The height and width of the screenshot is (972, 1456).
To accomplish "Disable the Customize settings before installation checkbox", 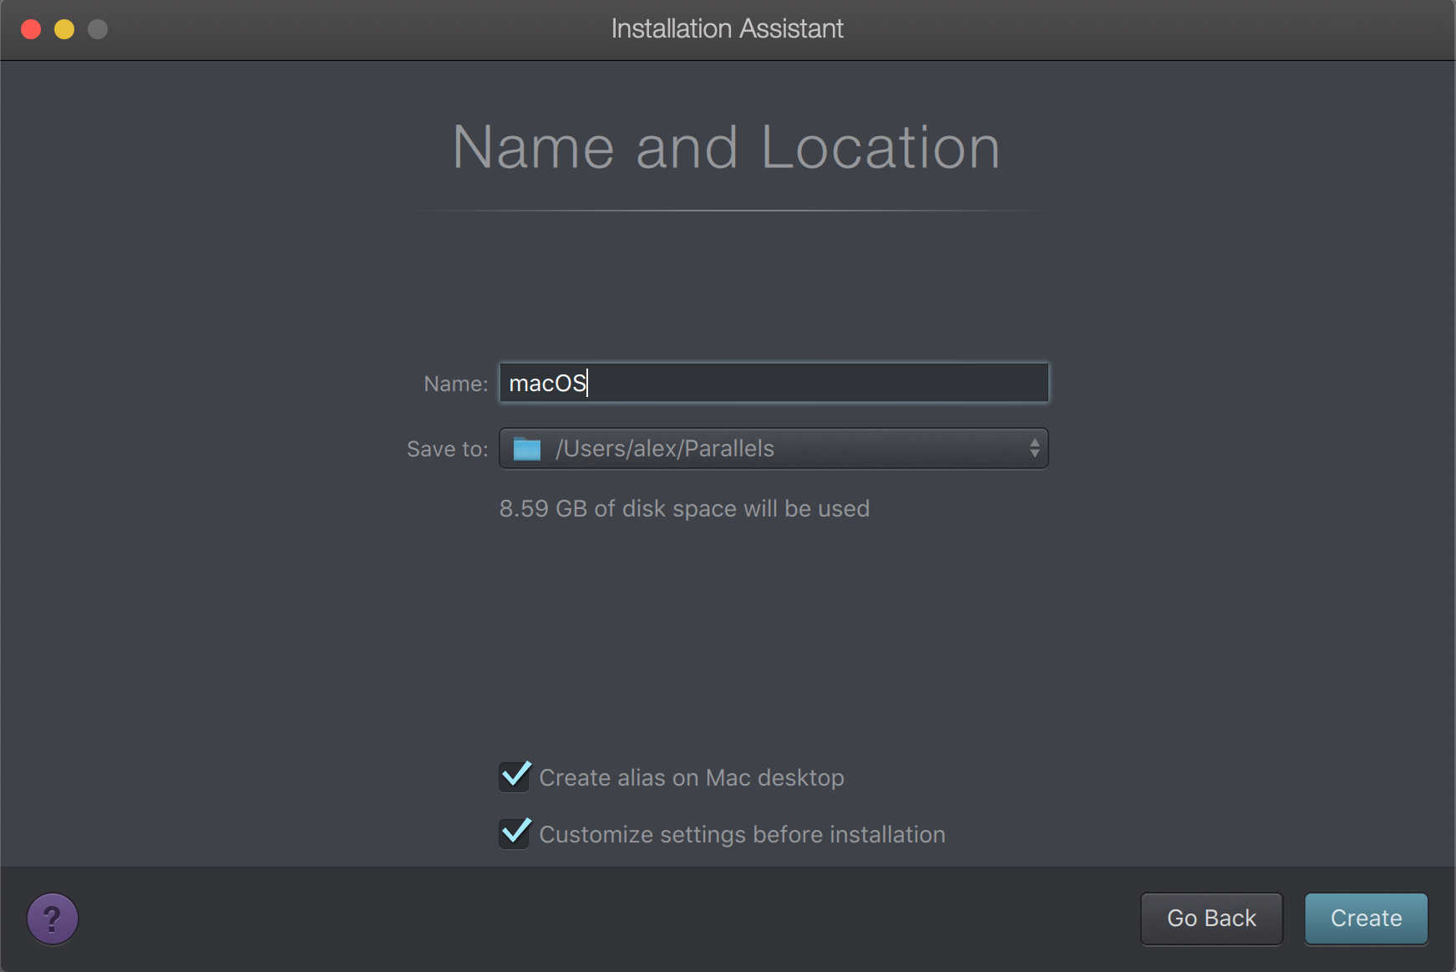I will 515,834.
